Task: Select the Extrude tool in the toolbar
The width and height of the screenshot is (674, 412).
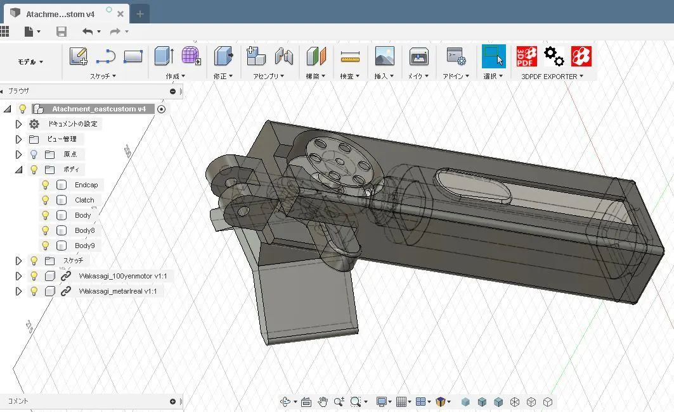Action: tap(164, 56)
